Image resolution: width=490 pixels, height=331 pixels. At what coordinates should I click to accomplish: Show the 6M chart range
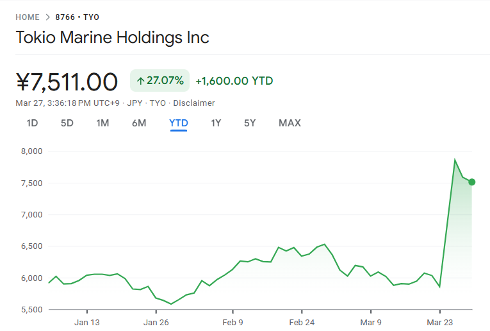pyautogui.click(x=139, y=123)
